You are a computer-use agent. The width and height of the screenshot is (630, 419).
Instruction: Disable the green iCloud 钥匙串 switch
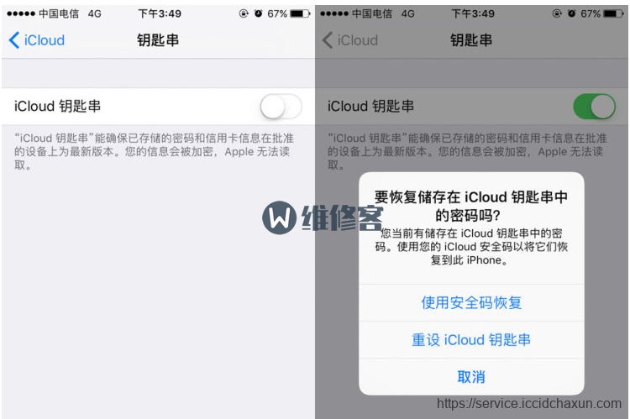pyautogui.click(x=594, y=107)
